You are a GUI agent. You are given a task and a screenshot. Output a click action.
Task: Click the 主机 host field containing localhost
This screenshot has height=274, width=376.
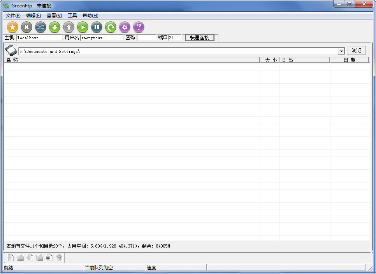39,38
